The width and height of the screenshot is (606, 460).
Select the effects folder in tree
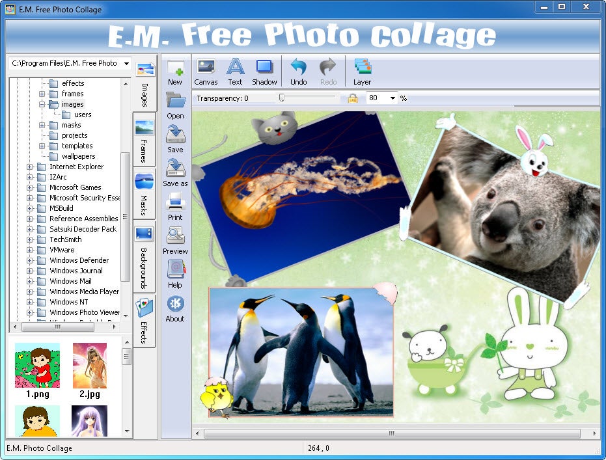[73, 83]
